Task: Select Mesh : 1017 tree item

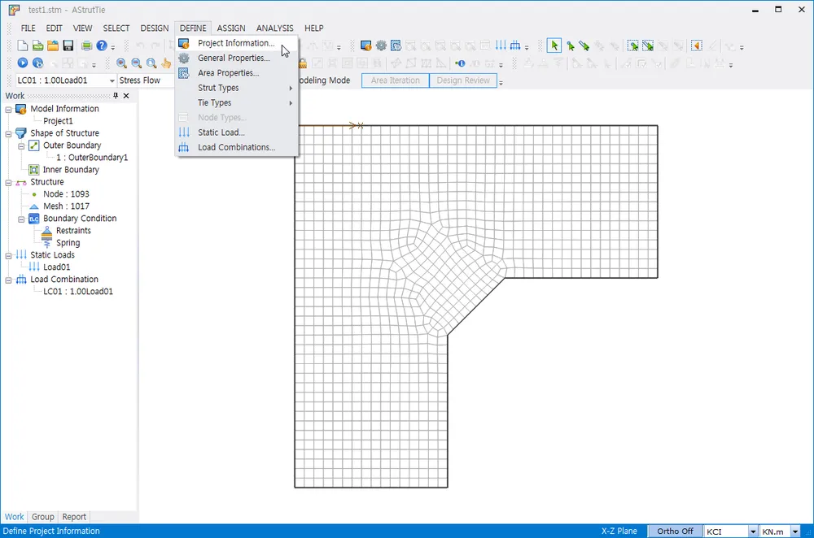Action: pos(66,206)
